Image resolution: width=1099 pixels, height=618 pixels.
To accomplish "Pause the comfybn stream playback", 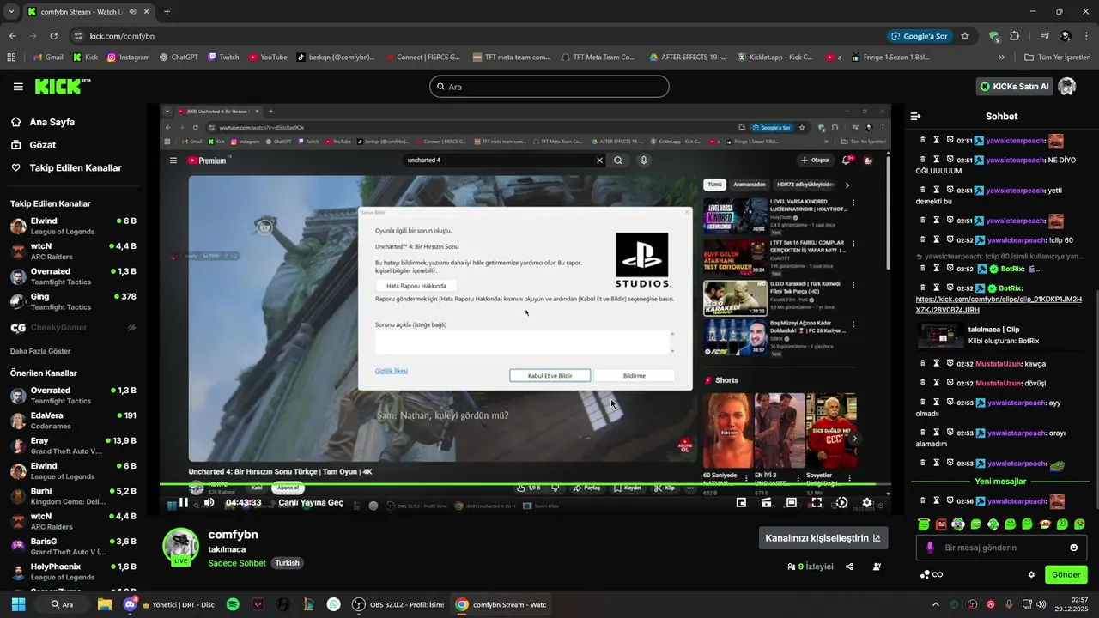I will click(184, 503).
